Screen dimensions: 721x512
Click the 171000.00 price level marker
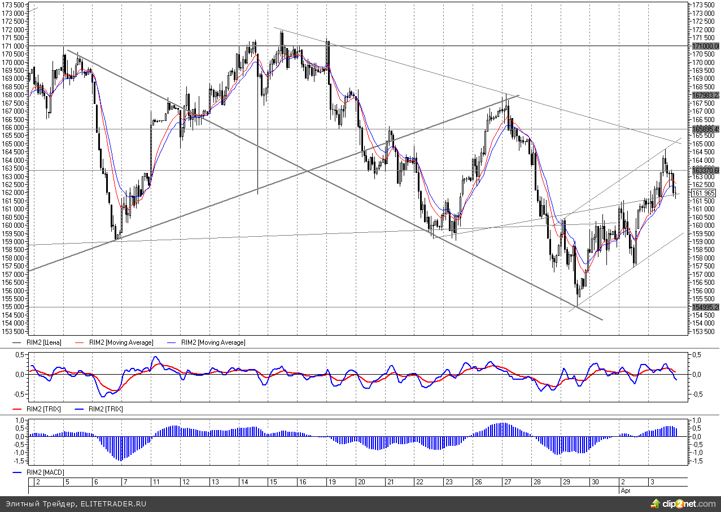click(x=705, y=46)
